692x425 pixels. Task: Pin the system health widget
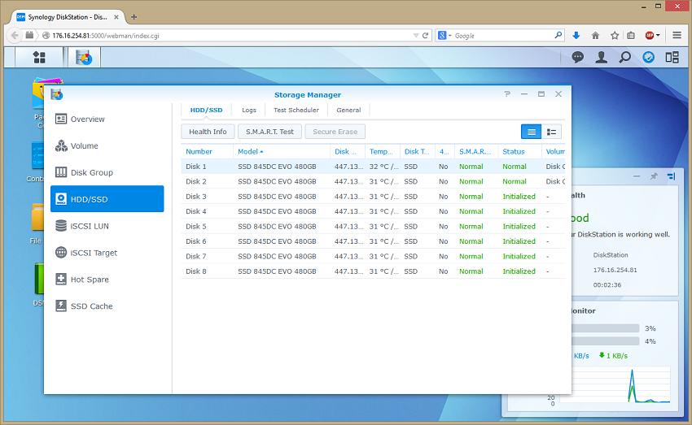tap(654, 176)
